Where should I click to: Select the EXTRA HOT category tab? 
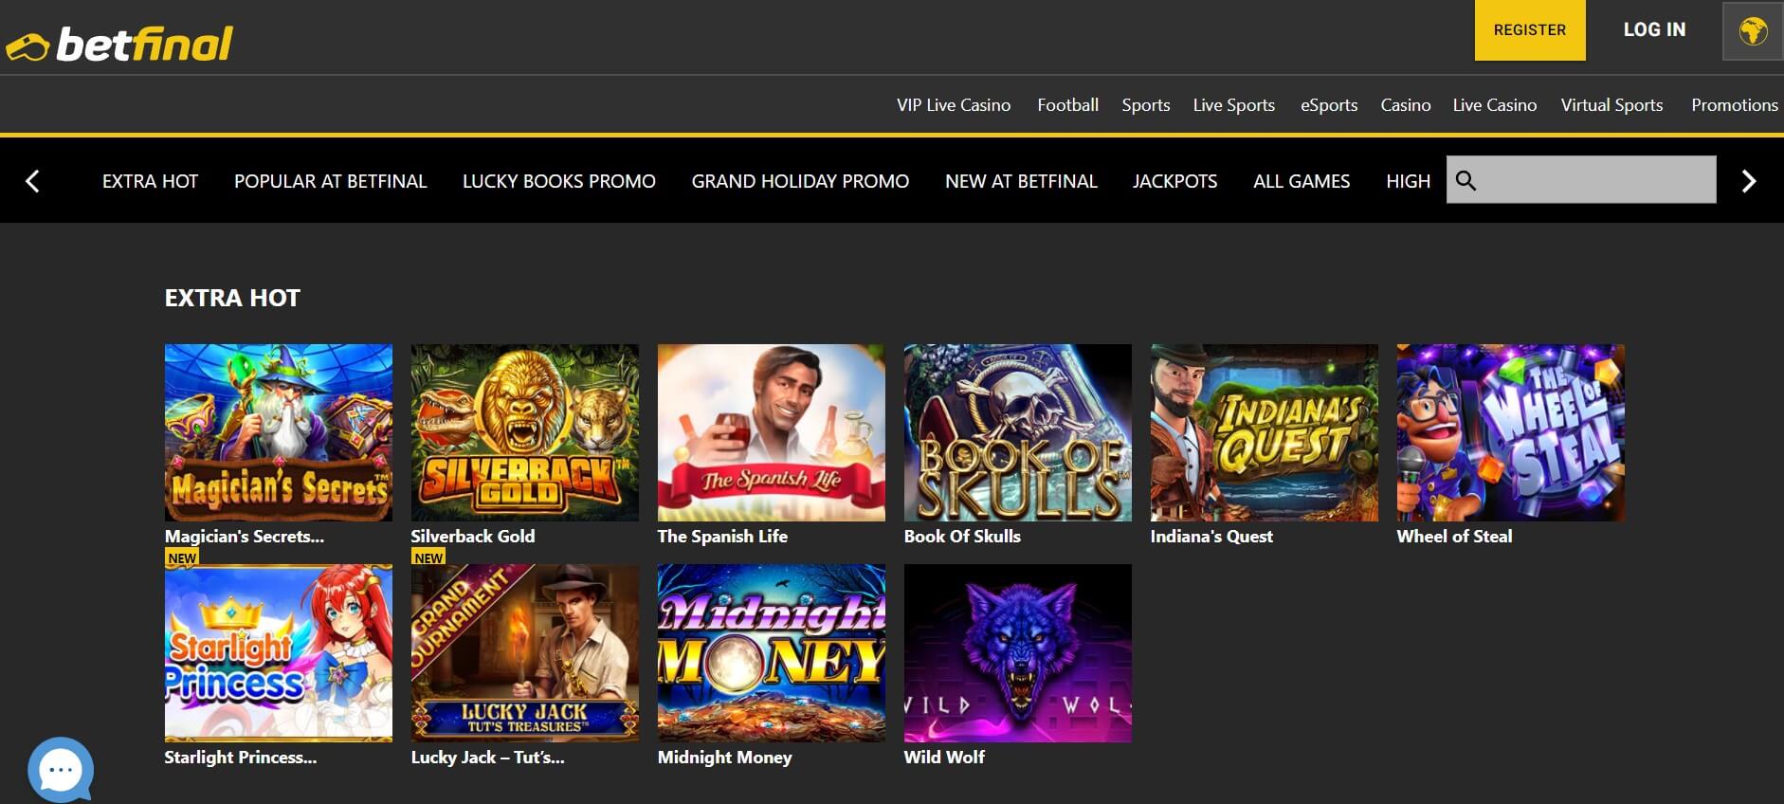tap(150, 181)
